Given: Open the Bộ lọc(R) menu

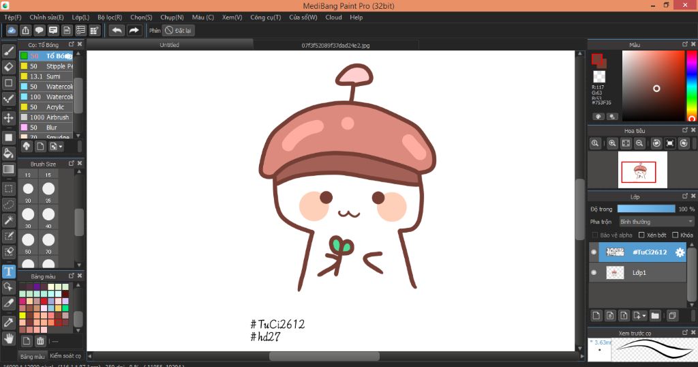Looking at the screenshot, I should pyautogui.click(x=110, y=17).
